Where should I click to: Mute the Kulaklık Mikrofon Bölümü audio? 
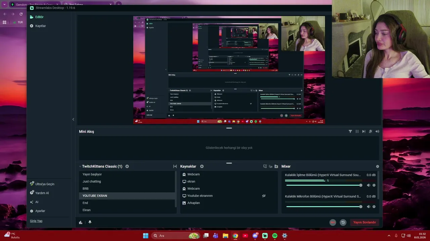pos(369,207)
